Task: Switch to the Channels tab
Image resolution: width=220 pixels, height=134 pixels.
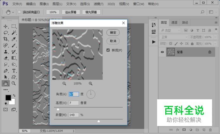Action: [174, 22]
